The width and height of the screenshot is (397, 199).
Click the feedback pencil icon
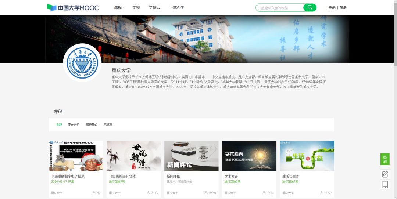[x=385, y=174]
